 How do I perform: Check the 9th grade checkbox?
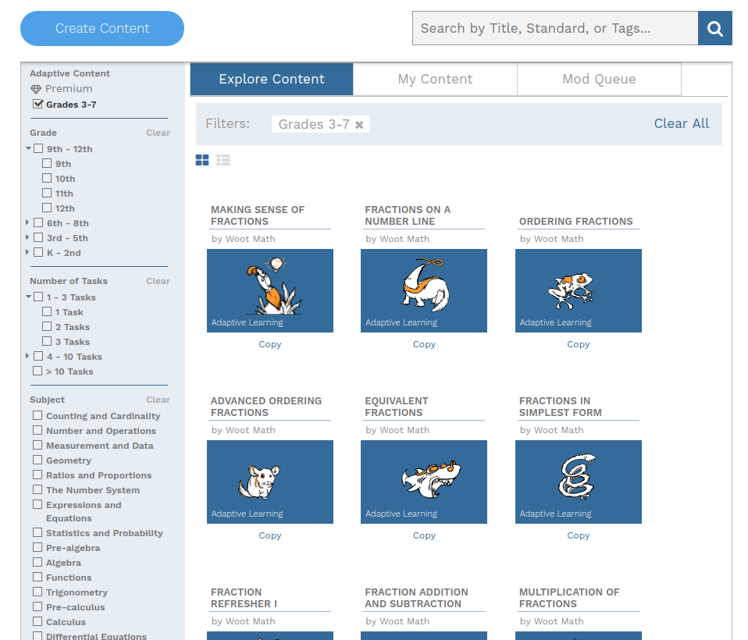click(47, 164)
